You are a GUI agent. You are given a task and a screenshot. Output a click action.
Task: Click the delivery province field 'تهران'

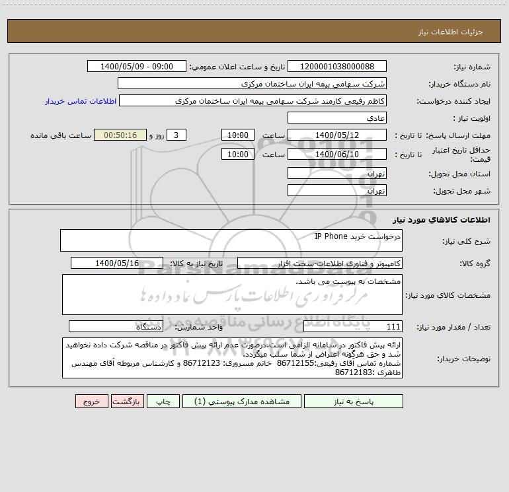pyautogui.click(x=337, y=173)
